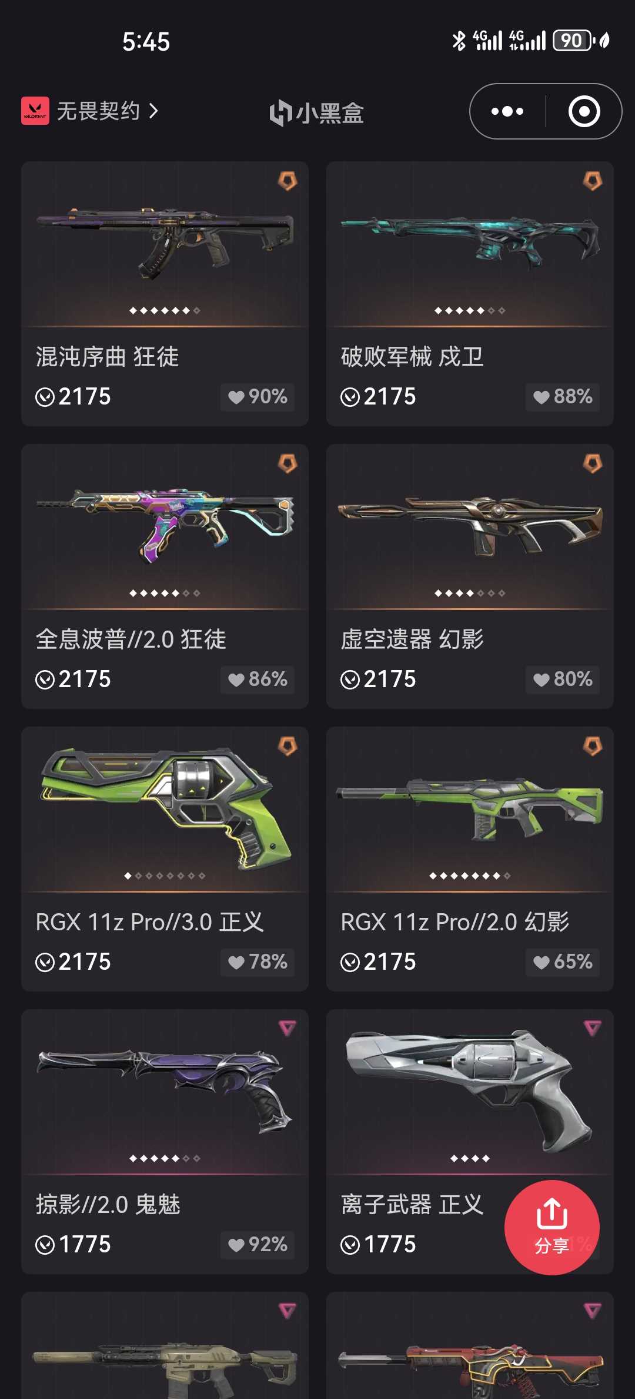The width and height of the screenshot is (635, 1399).
Task: Tap the red 分享 share button
Action: [552, 1228]
